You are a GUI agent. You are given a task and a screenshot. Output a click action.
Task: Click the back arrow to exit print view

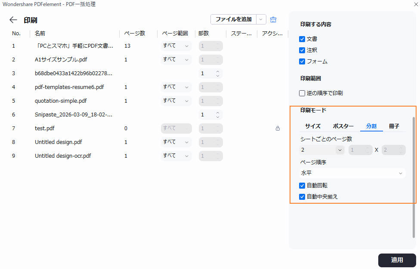click(13, 19)
